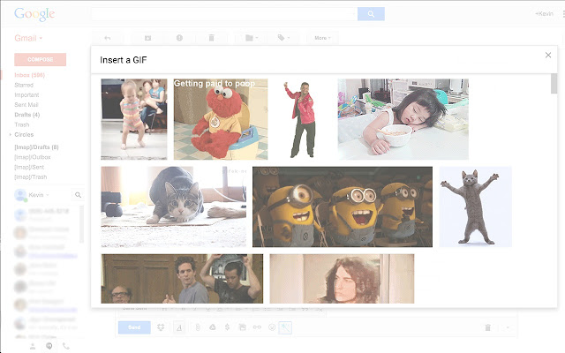Click Kevin's chat avatar
This screenshot has width=565, height=353.
point(20,195)
